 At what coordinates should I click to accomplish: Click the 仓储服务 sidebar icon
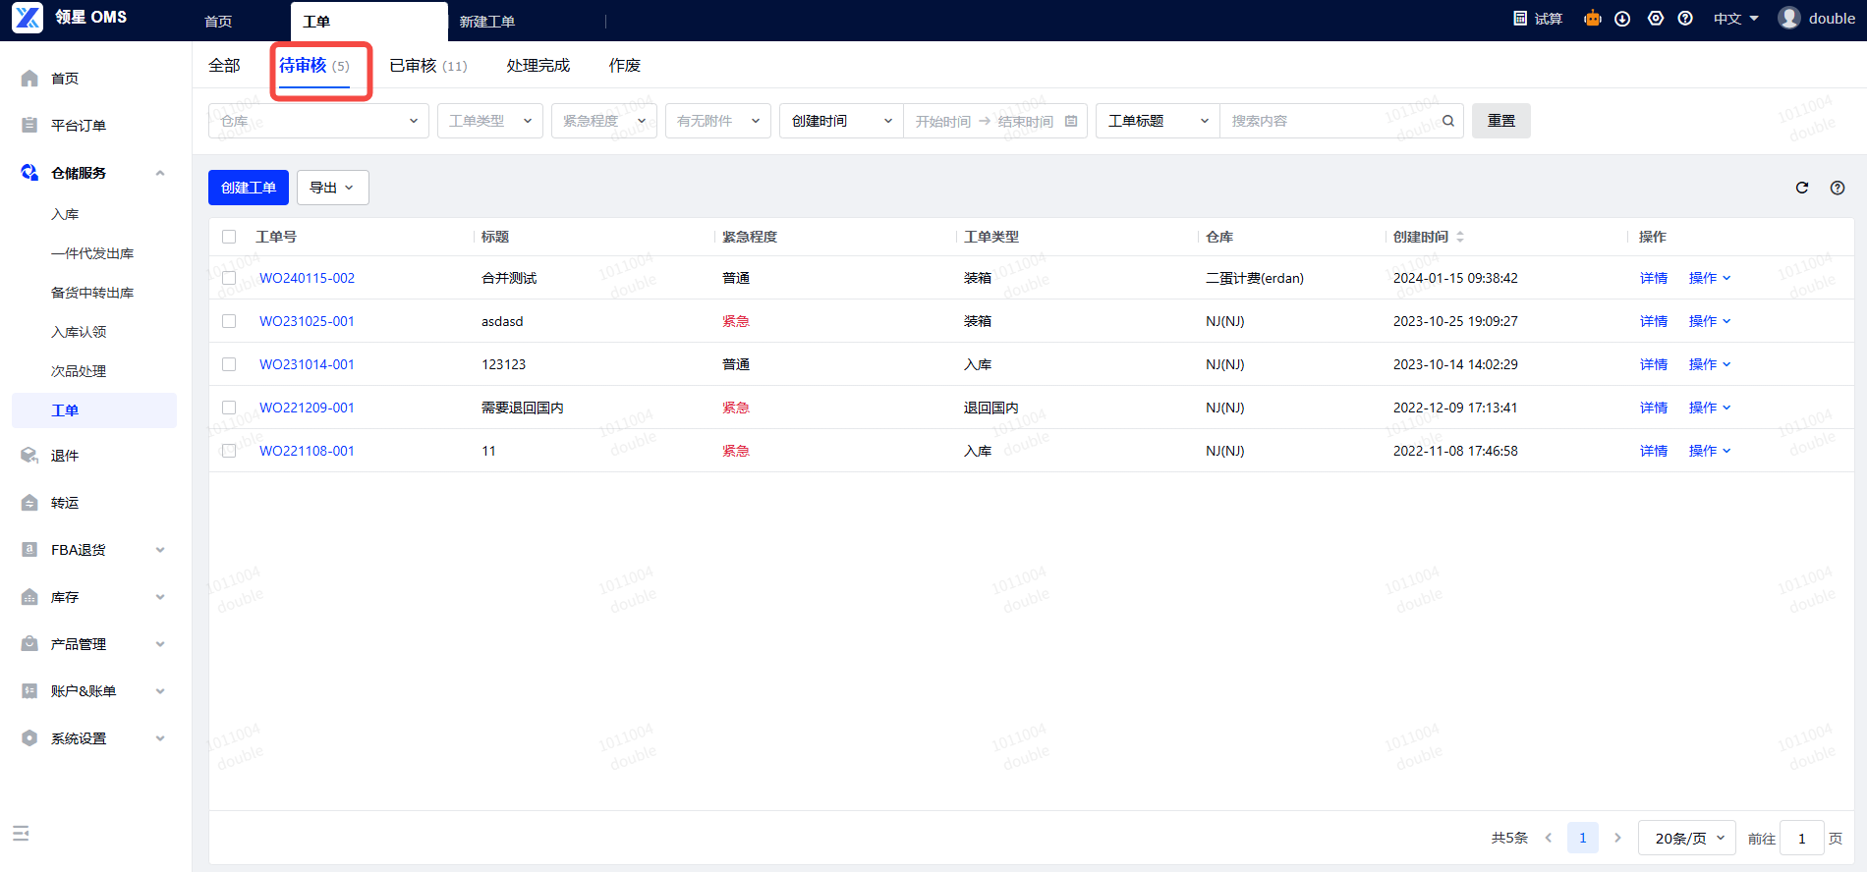pos(29,173)
